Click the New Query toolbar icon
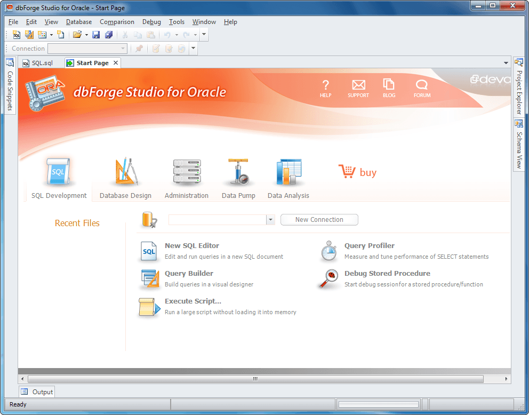 [x=29, y=35]
